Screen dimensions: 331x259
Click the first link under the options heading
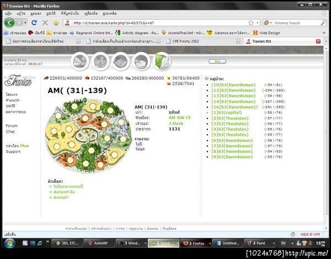(x=68, y=187)
